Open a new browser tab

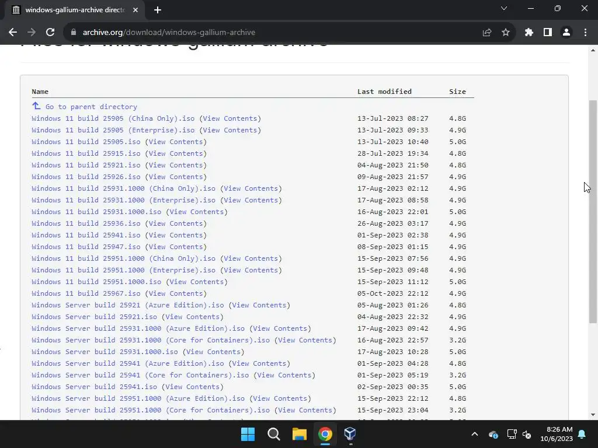158,10
